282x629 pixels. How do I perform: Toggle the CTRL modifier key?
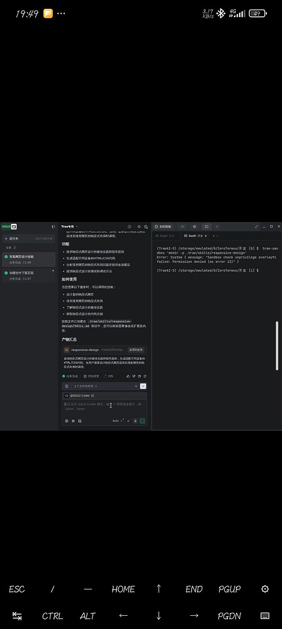click(52, 616)
